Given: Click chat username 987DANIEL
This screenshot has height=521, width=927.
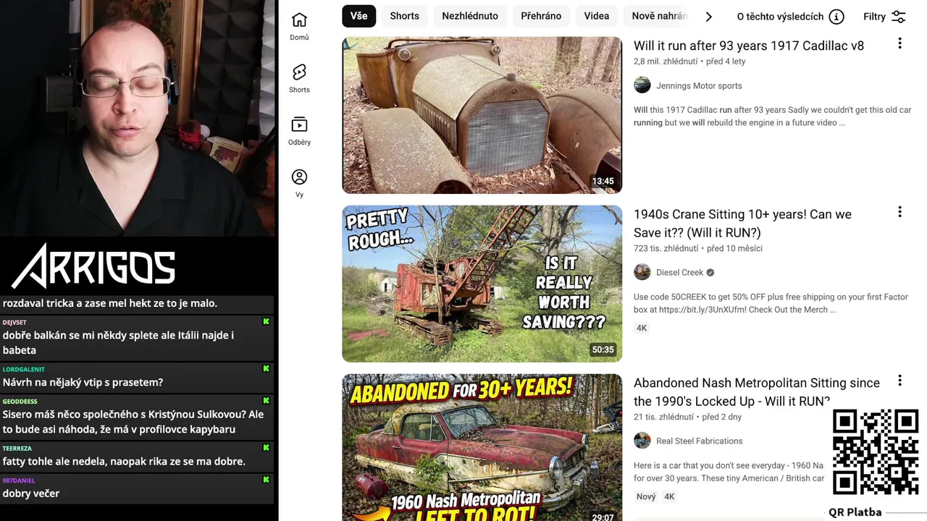Looking at the screenshot, I should [18, 480].
